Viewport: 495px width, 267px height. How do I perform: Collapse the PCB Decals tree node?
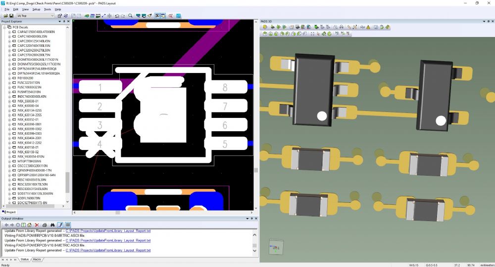[x=5, y=28]
